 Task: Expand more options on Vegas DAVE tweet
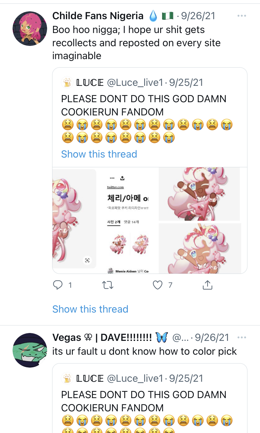[x=241, y=337]
